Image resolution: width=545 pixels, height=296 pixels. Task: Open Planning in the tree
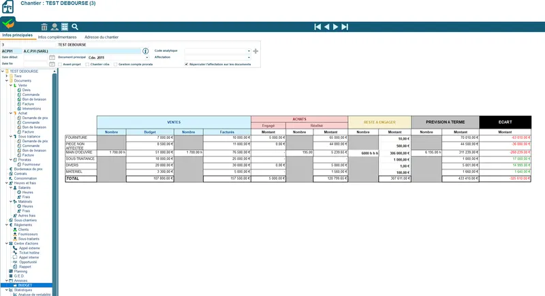(x=20, y=272)
